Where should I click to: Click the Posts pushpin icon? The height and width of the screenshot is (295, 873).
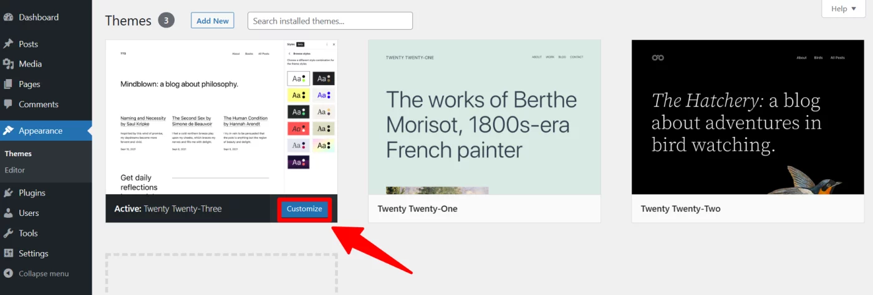pos(8,44)
